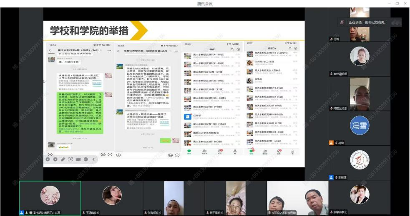Screen dimensions: 410x216
Task: Collapse the floating toolbar with the left chevron
Action: point(93,159)
